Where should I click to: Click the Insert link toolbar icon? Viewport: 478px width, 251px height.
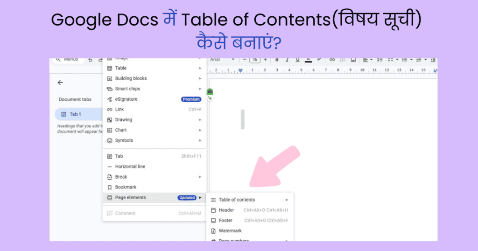click(332, 60)
